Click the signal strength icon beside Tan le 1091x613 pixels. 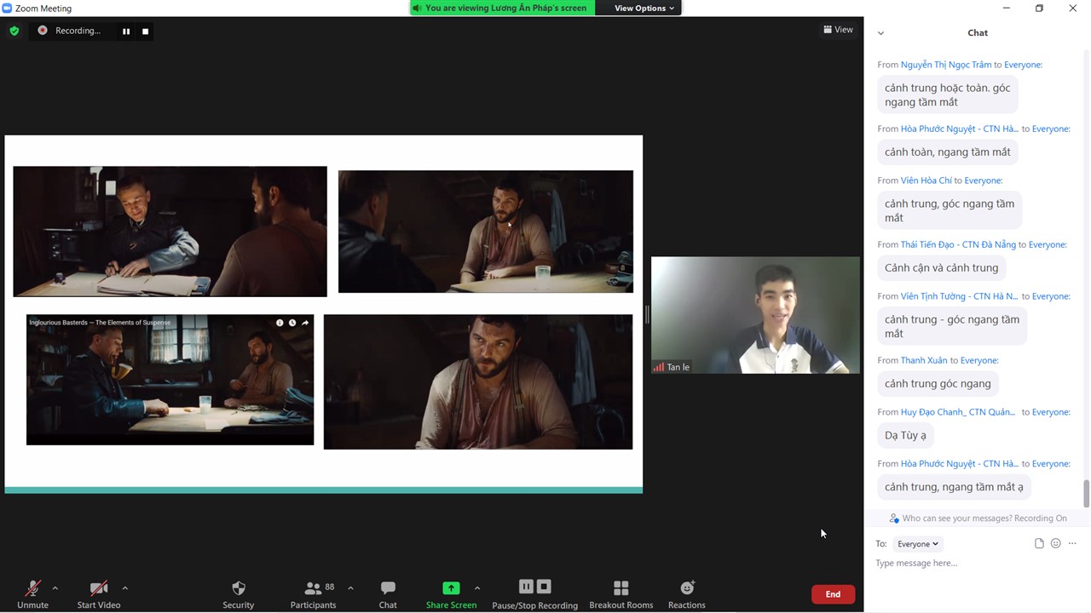[x=658, y=367]
